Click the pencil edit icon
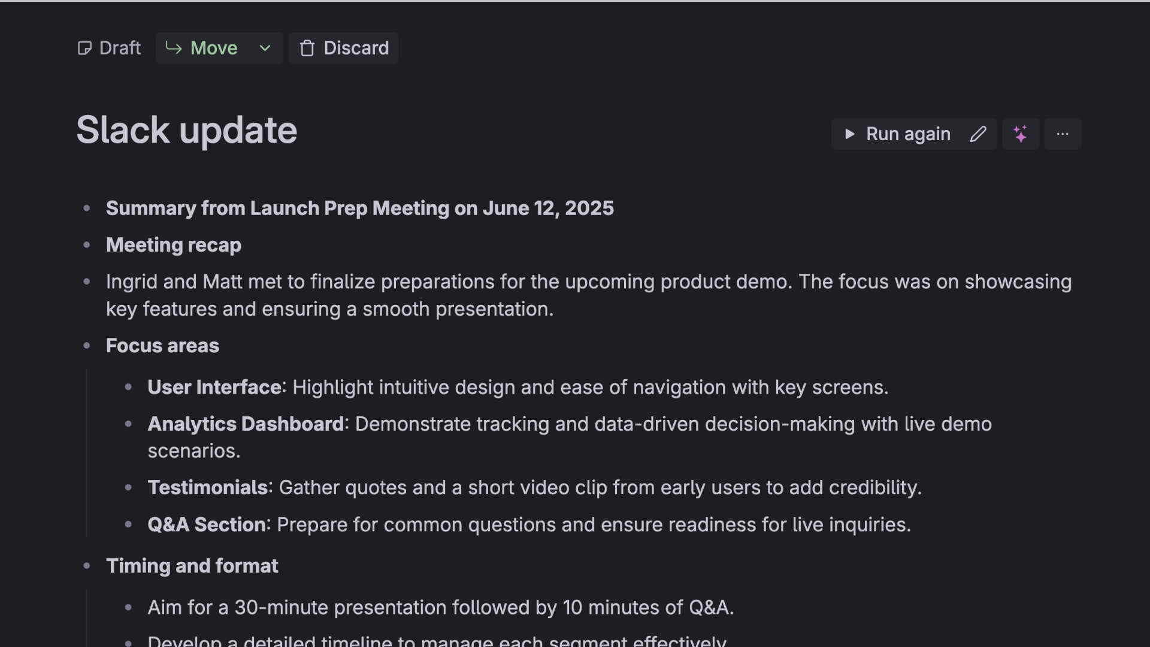Image resolution: width=1150 pixels, height=647 pixels. [x=978, y=134]
